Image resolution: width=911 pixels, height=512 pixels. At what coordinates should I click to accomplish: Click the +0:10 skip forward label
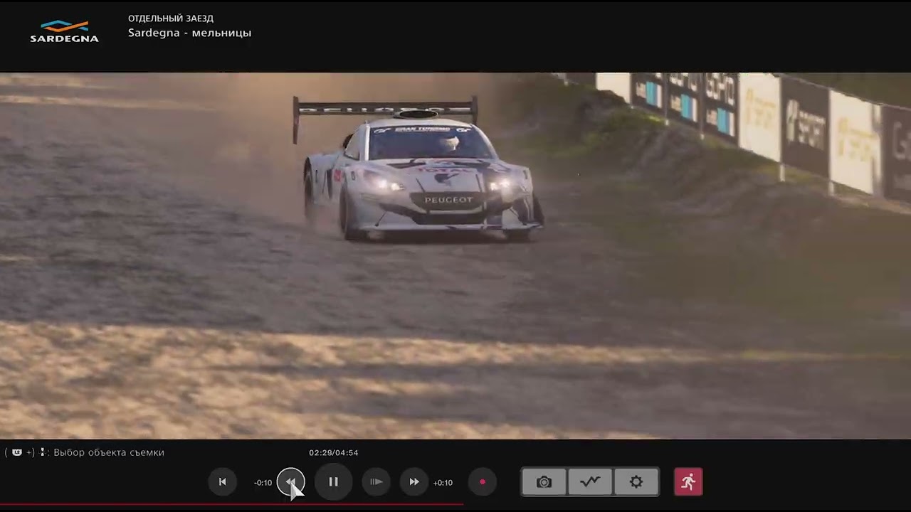coord(443,482)
